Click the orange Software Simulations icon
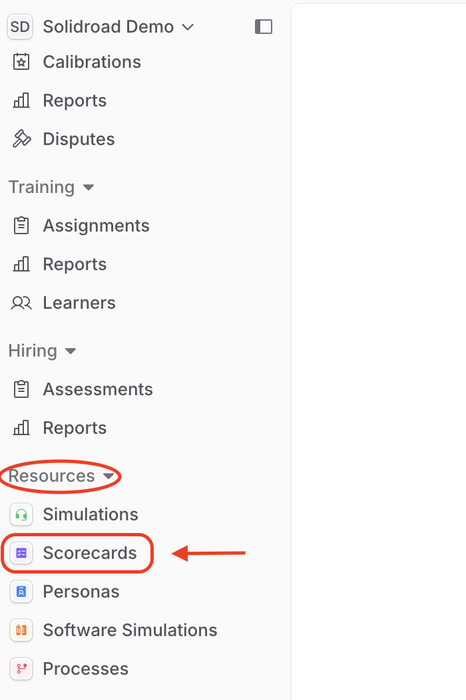This screenshot has height=700, width=466. point(21,630)
